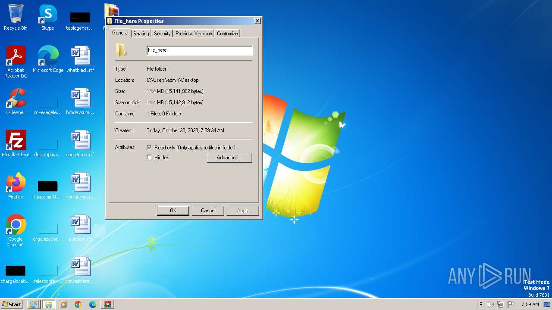Click the location text C:\Users\admin\Desktop
The width and height of the screenshot is (552, 310).
click(x=172, y=80)
